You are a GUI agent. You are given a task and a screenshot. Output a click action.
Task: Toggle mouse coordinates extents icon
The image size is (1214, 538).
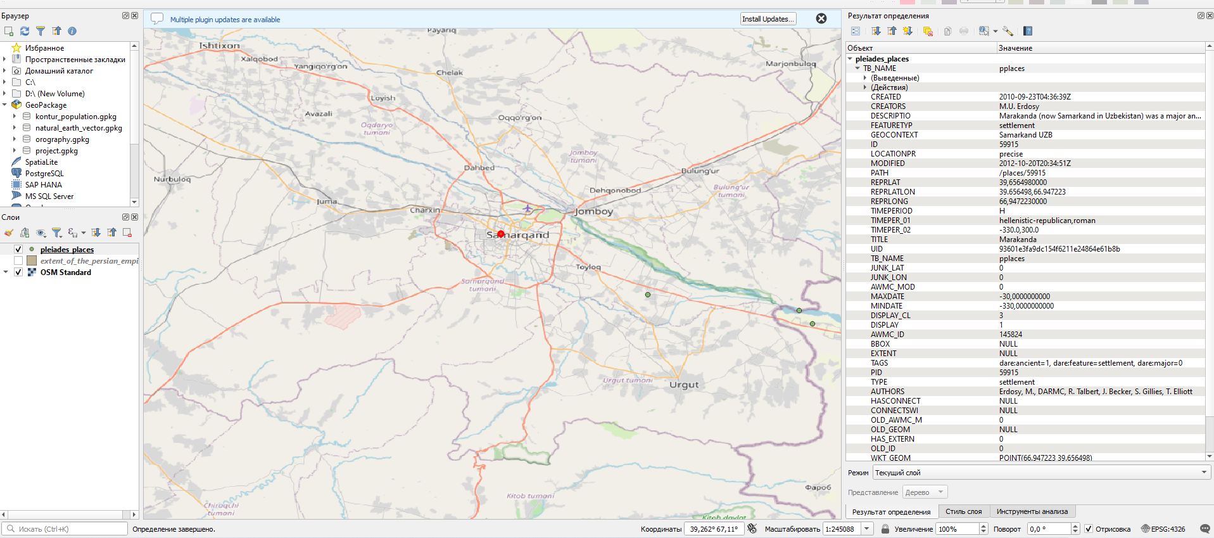(x=752, y=528)
